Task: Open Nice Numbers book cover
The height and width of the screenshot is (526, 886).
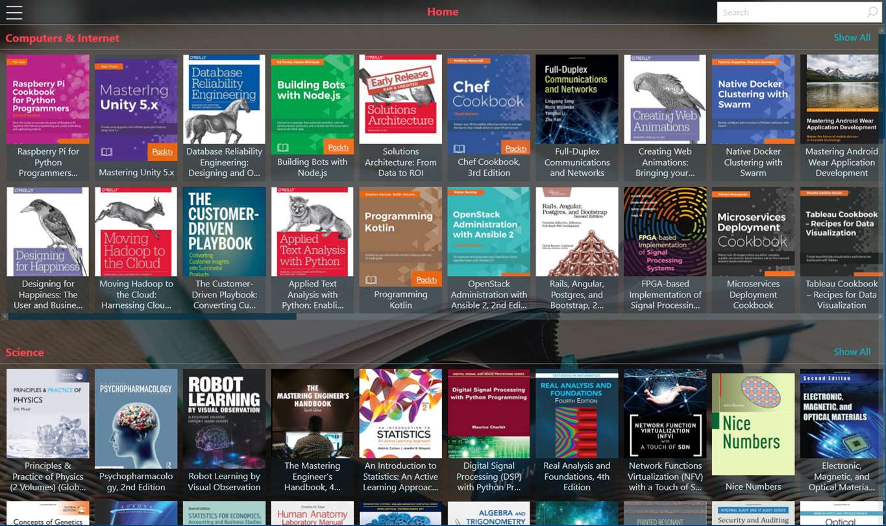Action: tap(754, 424)
